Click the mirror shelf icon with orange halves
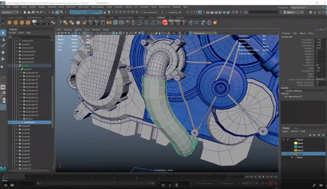Viewport: 327px width, 189px height. (x=109, y=22)
